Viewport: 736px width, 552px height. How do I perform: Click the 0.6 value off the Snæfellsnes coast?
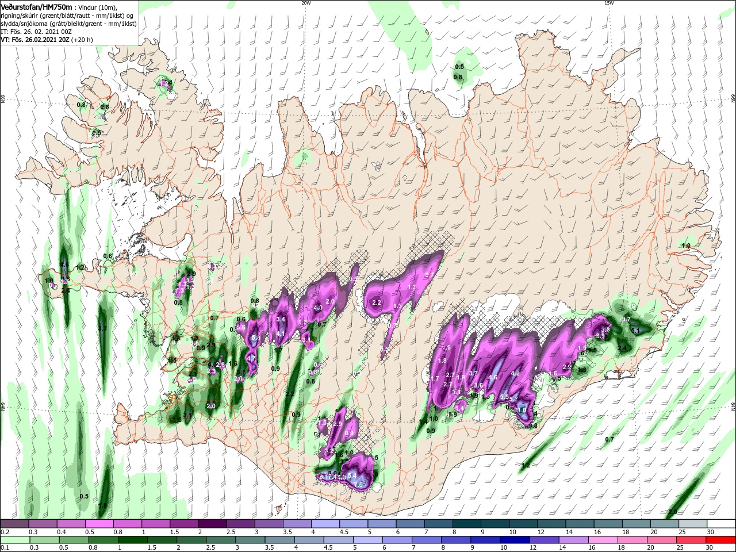pos(108,256)
